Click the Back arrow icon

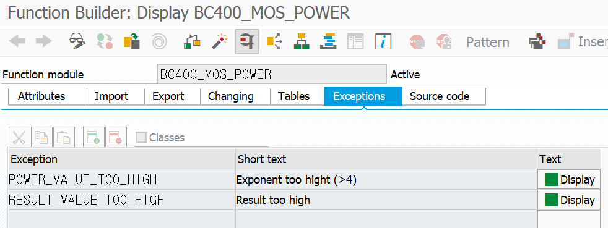(17, 41)
